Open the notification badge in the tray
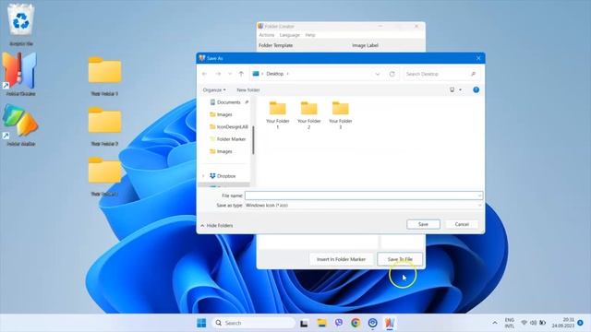591x332 pixels. (x=581, y=323)
